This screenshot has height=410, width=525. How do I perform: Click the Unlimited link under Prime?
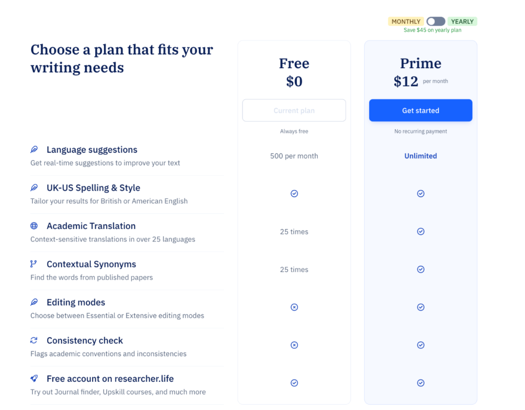tap(420, 156)
